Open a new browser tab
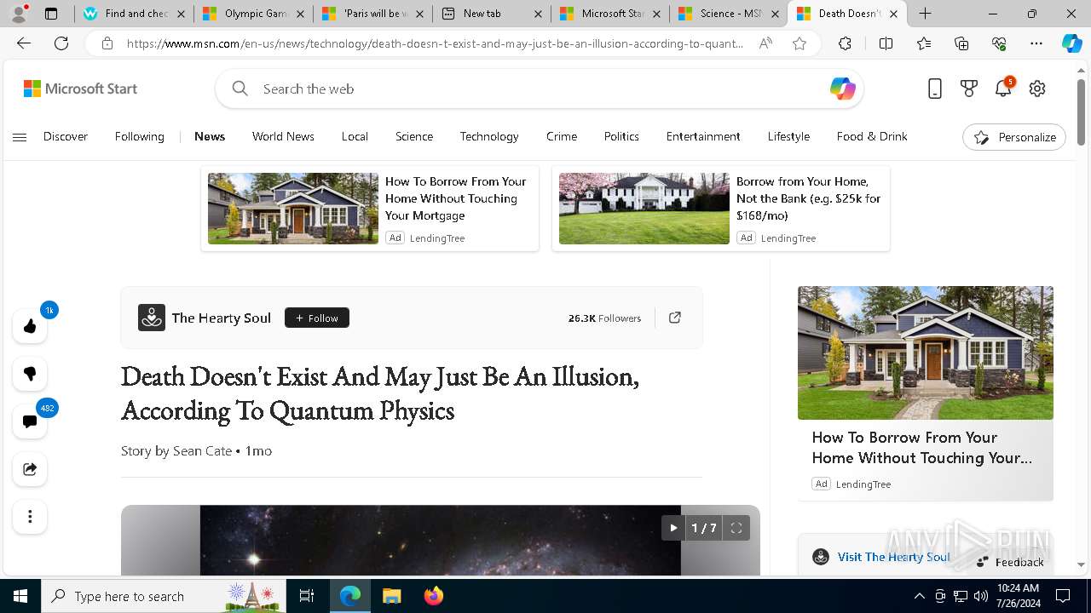1091x613 pixels. (925, 14)
